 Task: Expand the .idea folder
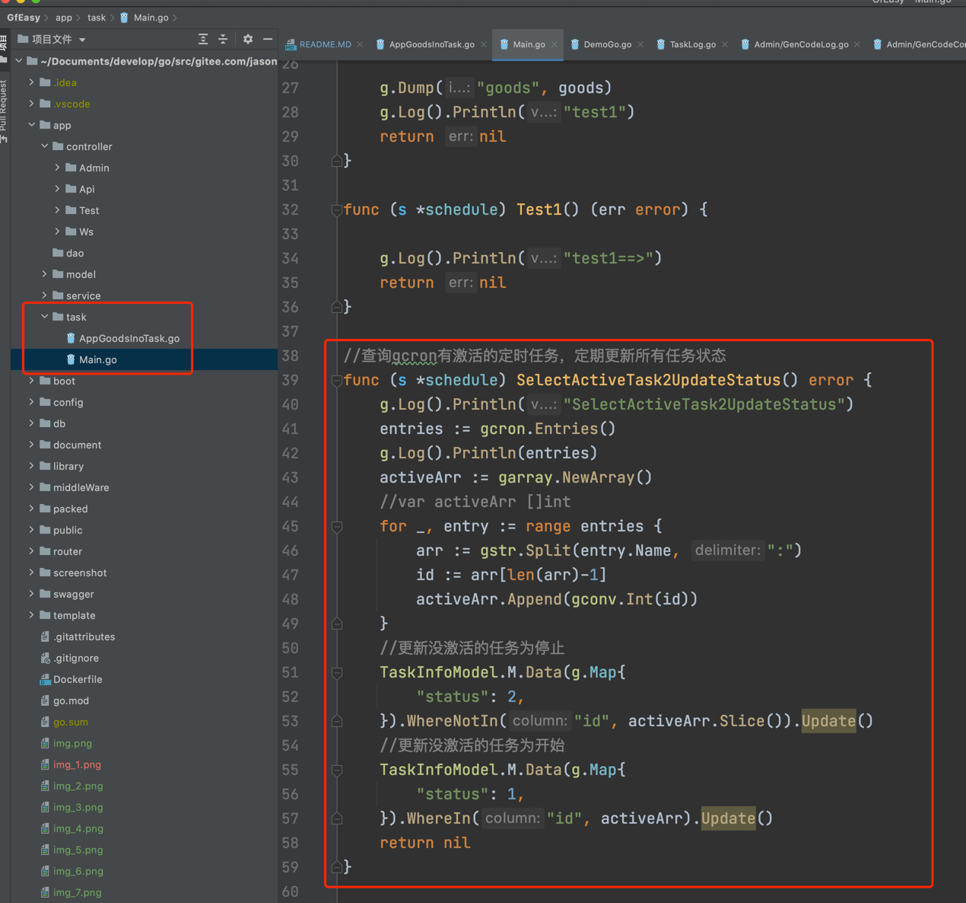(31, 82)
